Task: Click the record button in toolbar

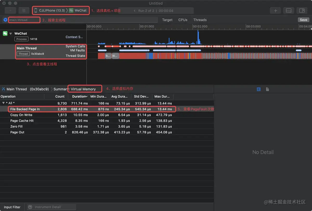Action: pos(10,11)
